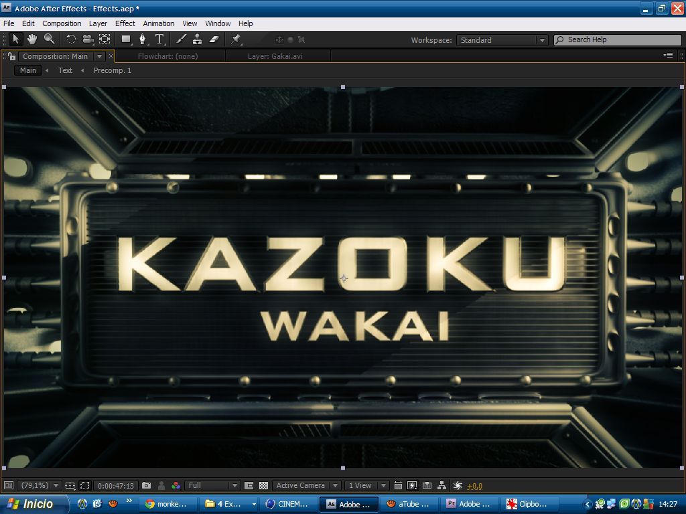686x514 pixels.
Task: Select the Selection arrow tool
Action: (16, 39)
